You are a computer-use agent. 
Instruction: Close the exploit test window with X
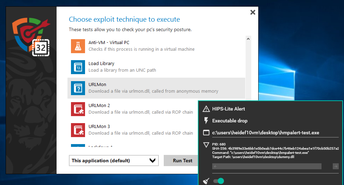[x=253, y=12]
